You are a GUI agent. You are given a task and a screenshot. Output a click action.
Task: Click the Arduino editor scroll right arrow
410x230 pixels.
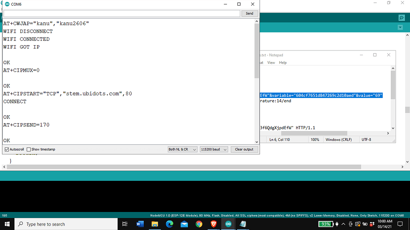click(402, 167)
